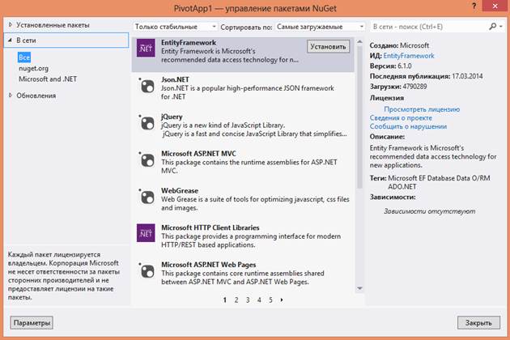The image size is (510, 340).
Task: Open Просмотреть лицензию link
Action: [x=422, y=109]
